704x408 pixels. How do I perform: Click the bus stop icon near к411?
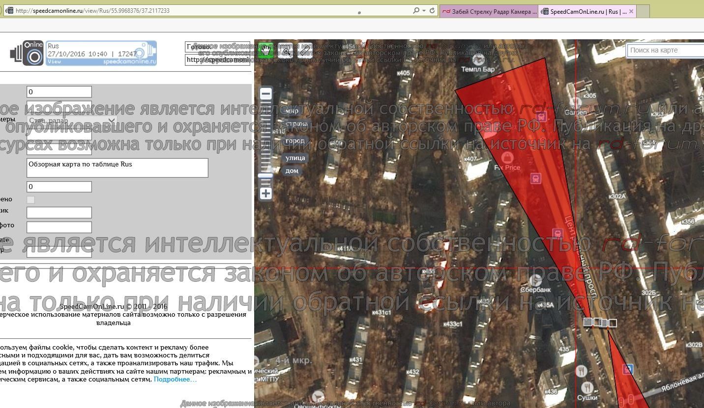[x=557, y=233]
